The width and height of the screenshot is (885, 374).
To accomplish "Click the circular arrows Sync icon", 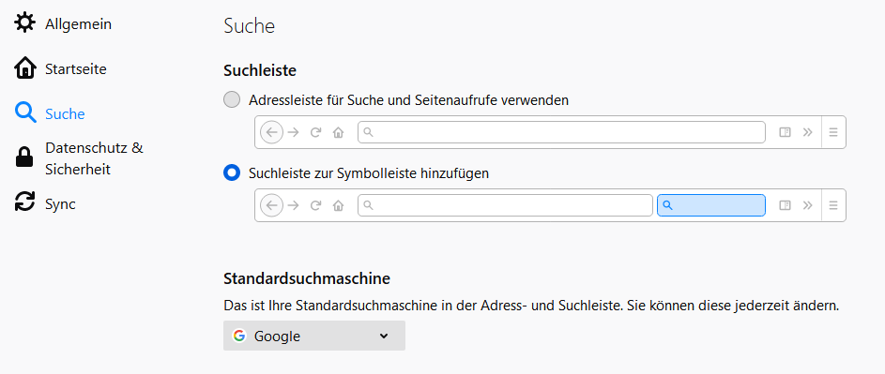I will tap(24, 202).
